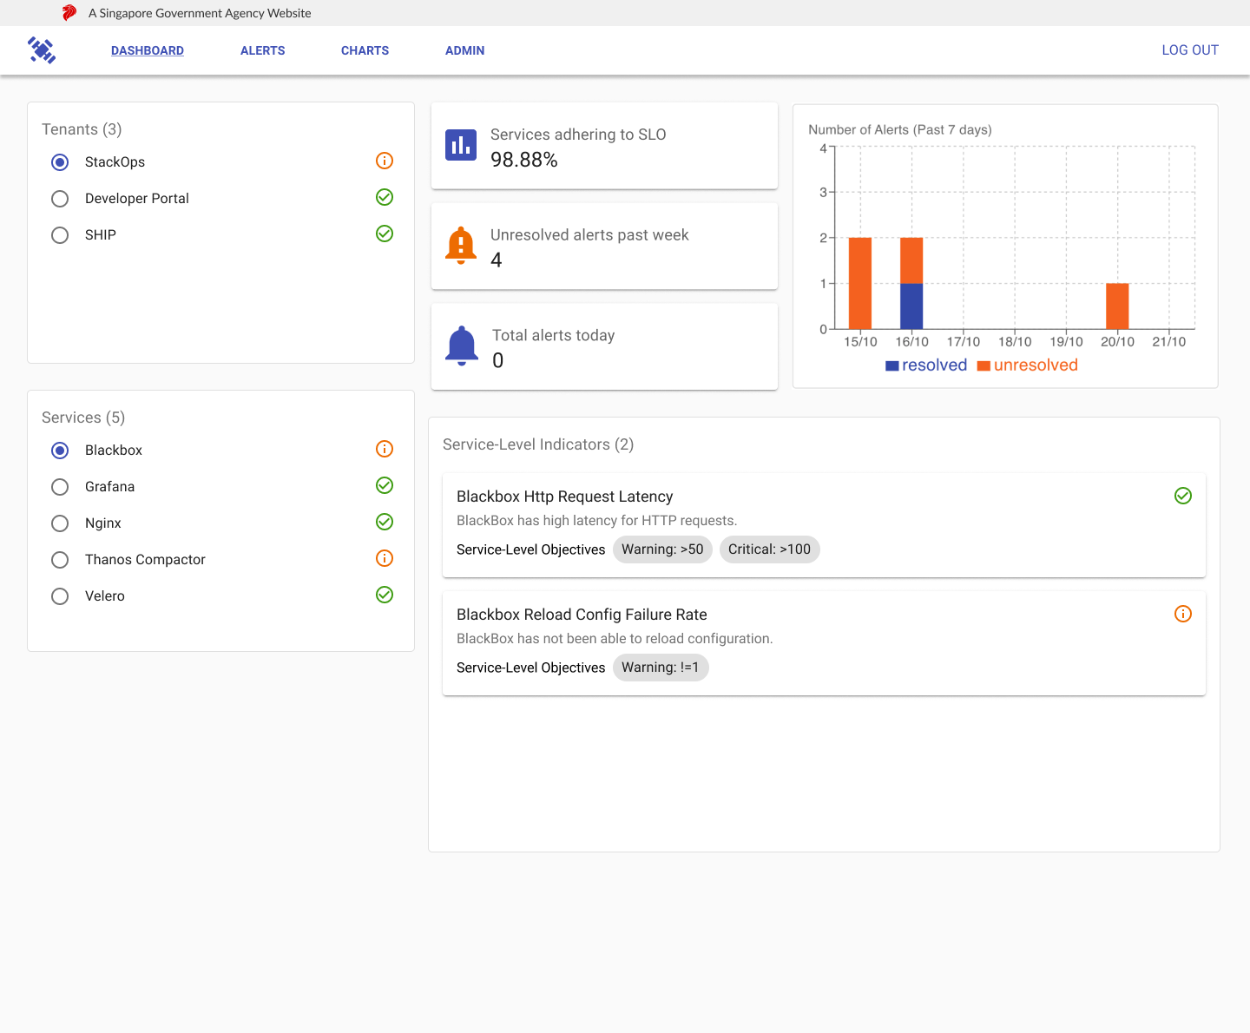
Task: Click the Tenants (3) heading
Action: (x=82, y=129)
